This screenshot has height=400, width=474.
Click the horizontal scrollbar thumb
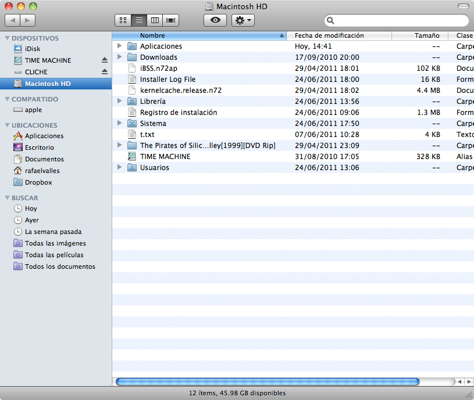point(268,381)
